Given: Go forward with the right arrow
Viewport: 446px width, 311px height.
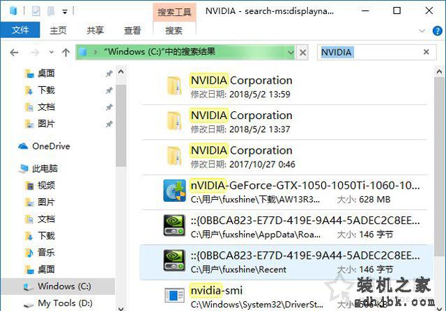Looking at the screenshot, I should point(34,52).
